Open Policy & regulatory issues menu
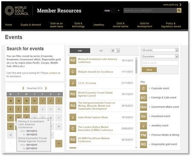 coord(171,25)
